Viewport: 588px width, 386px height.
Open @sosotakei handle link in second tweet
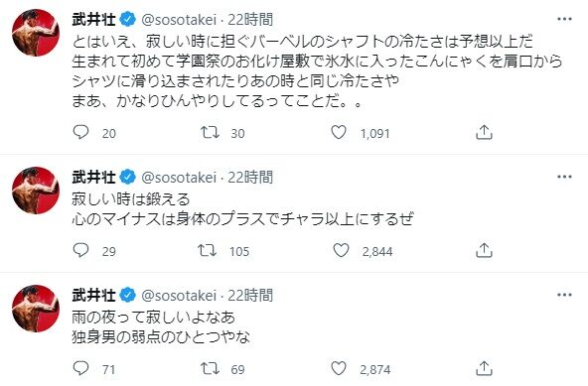(179, 178)
